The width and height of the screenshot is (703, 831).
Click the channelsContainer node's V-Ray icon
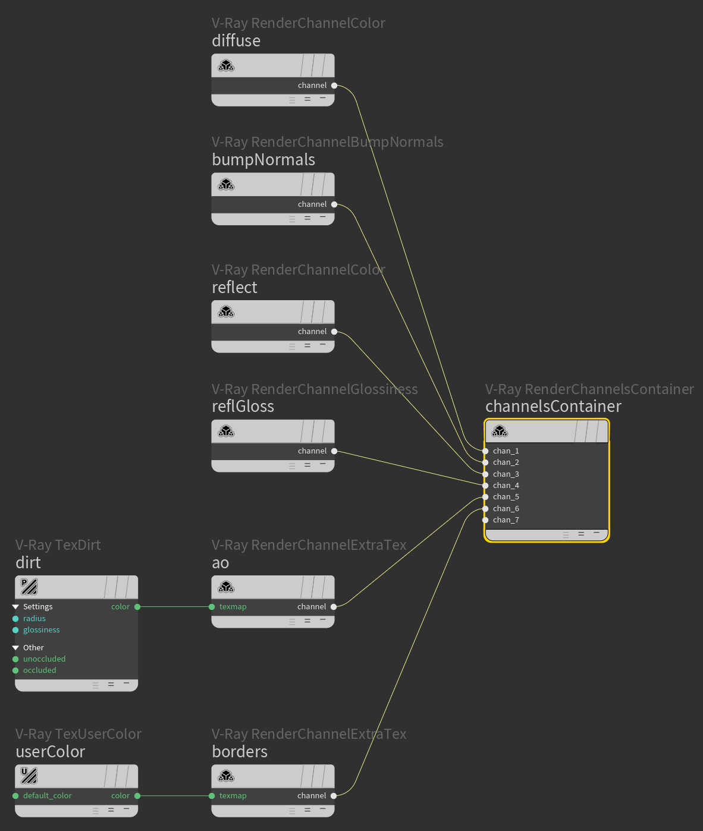coord(500,431)
